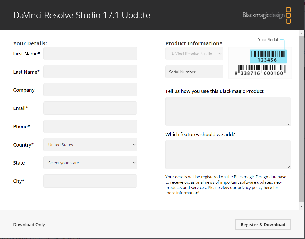Click the resize grip of the usage text area
The width and height of the screenshot is (305, 239).
click(x=289, y=124)
